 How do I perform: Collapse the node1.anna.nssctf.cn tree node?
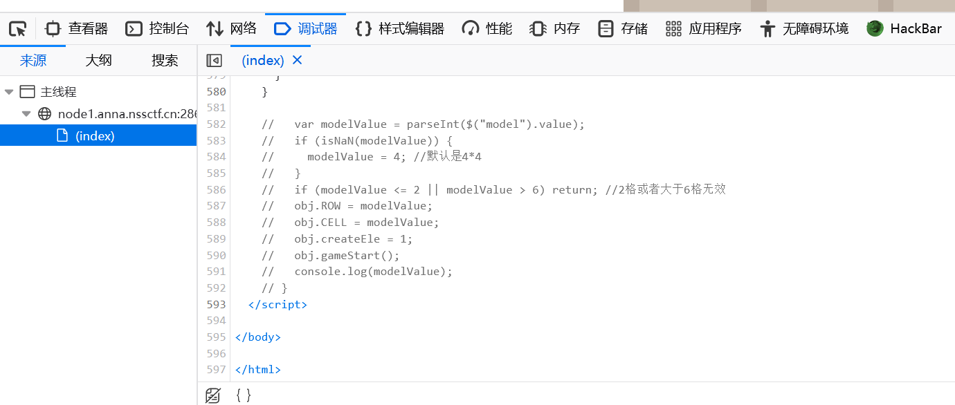pyautogui.click(x=26, y=114)
